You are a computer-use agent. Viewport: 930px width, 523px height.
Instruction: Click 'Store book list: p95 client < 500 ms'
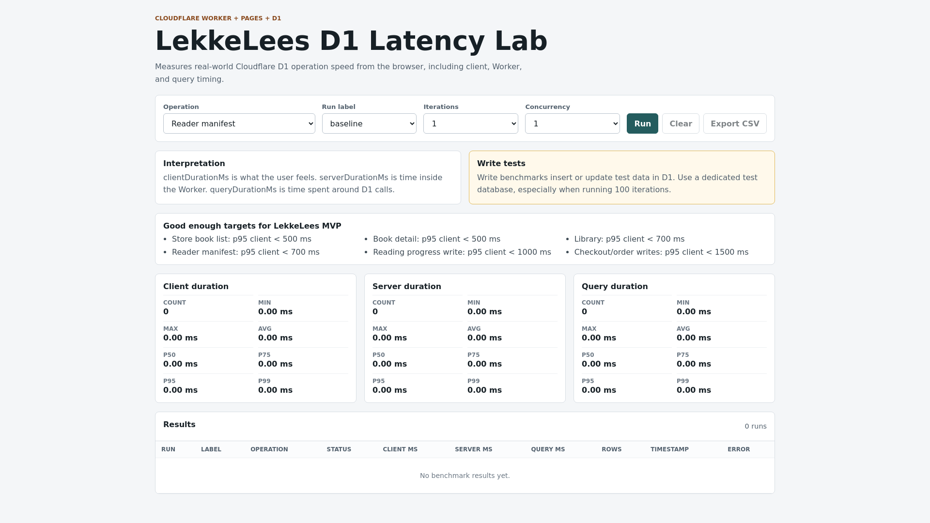[242, 239]
